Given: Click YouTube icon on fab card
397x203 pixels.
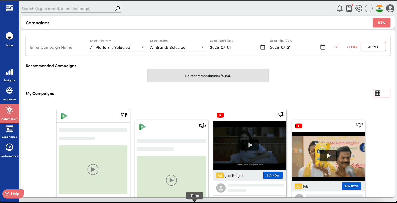Looking at the screenshot, I should (299, 126).
